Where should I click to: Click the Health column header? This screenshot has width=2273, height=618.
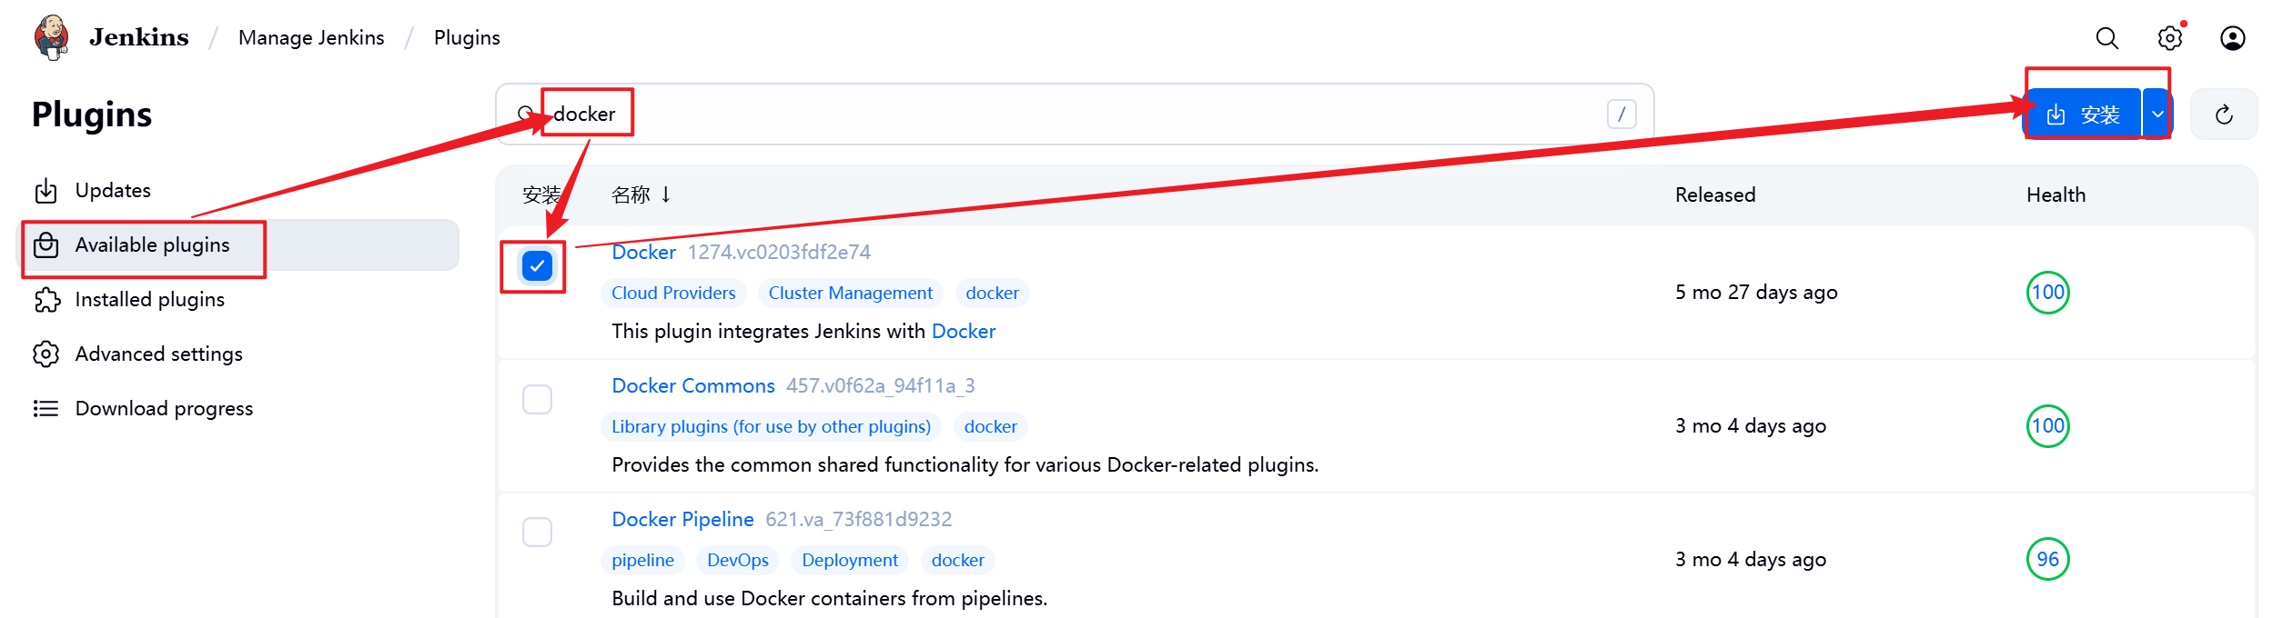[2056, 194]
